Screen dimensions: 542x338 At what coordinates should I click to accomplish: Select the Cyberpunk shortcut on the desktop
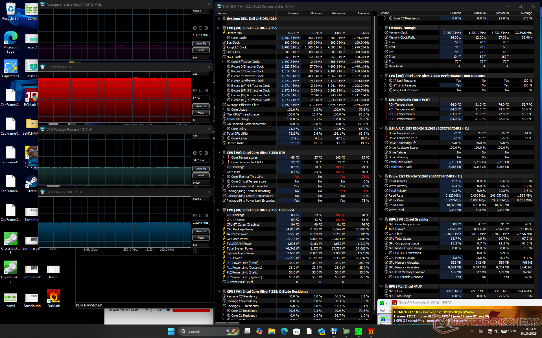31,157
